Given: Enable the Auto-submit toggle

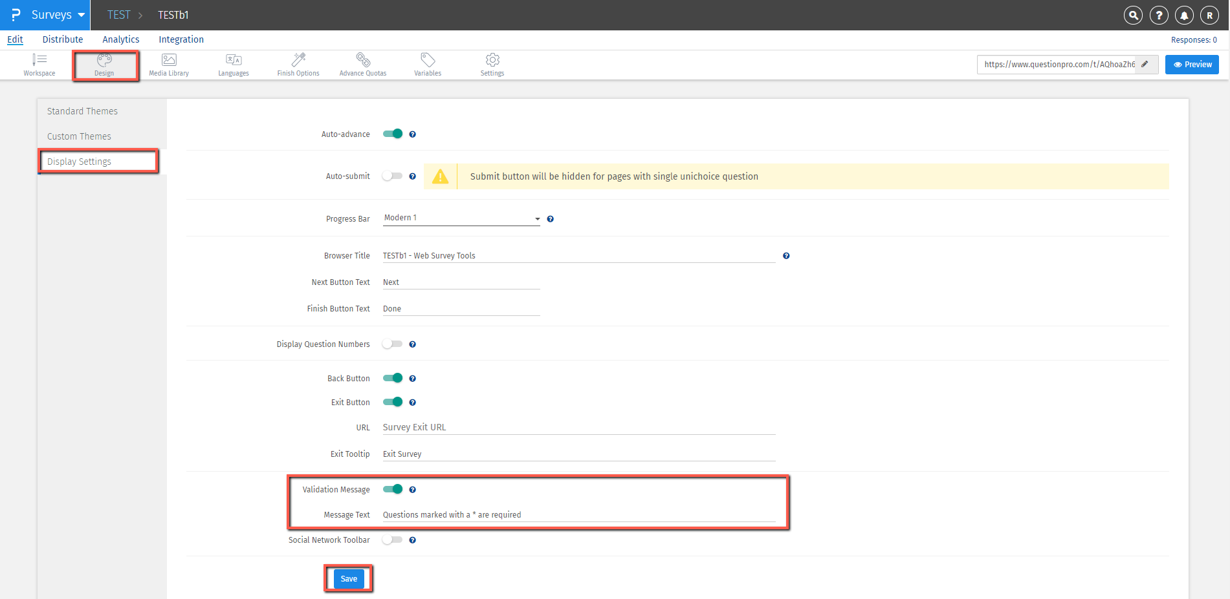Looking at the screenshot, I should click(393, 176).
